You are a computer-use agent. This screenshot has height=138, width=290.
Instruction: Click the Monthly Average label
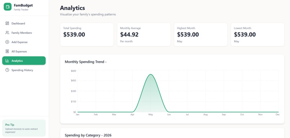(130, 28)
